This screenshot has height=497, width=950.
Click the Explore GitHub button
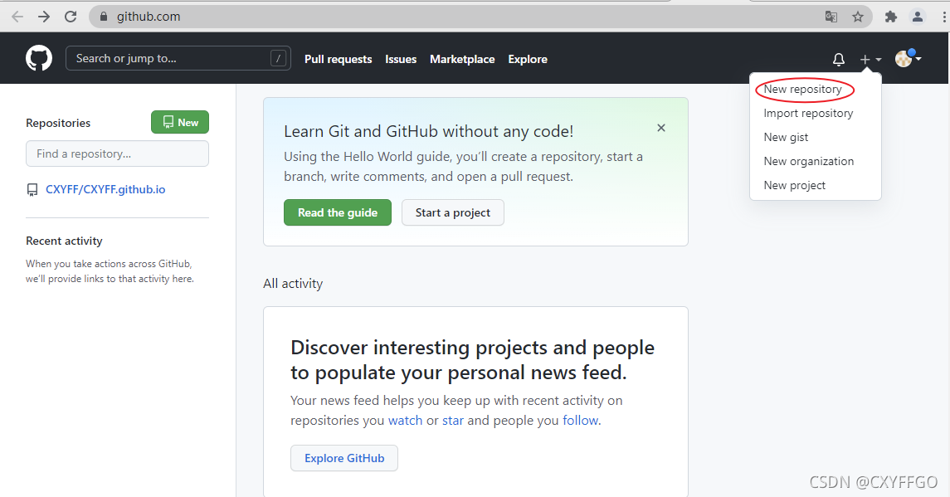point(344,458)
